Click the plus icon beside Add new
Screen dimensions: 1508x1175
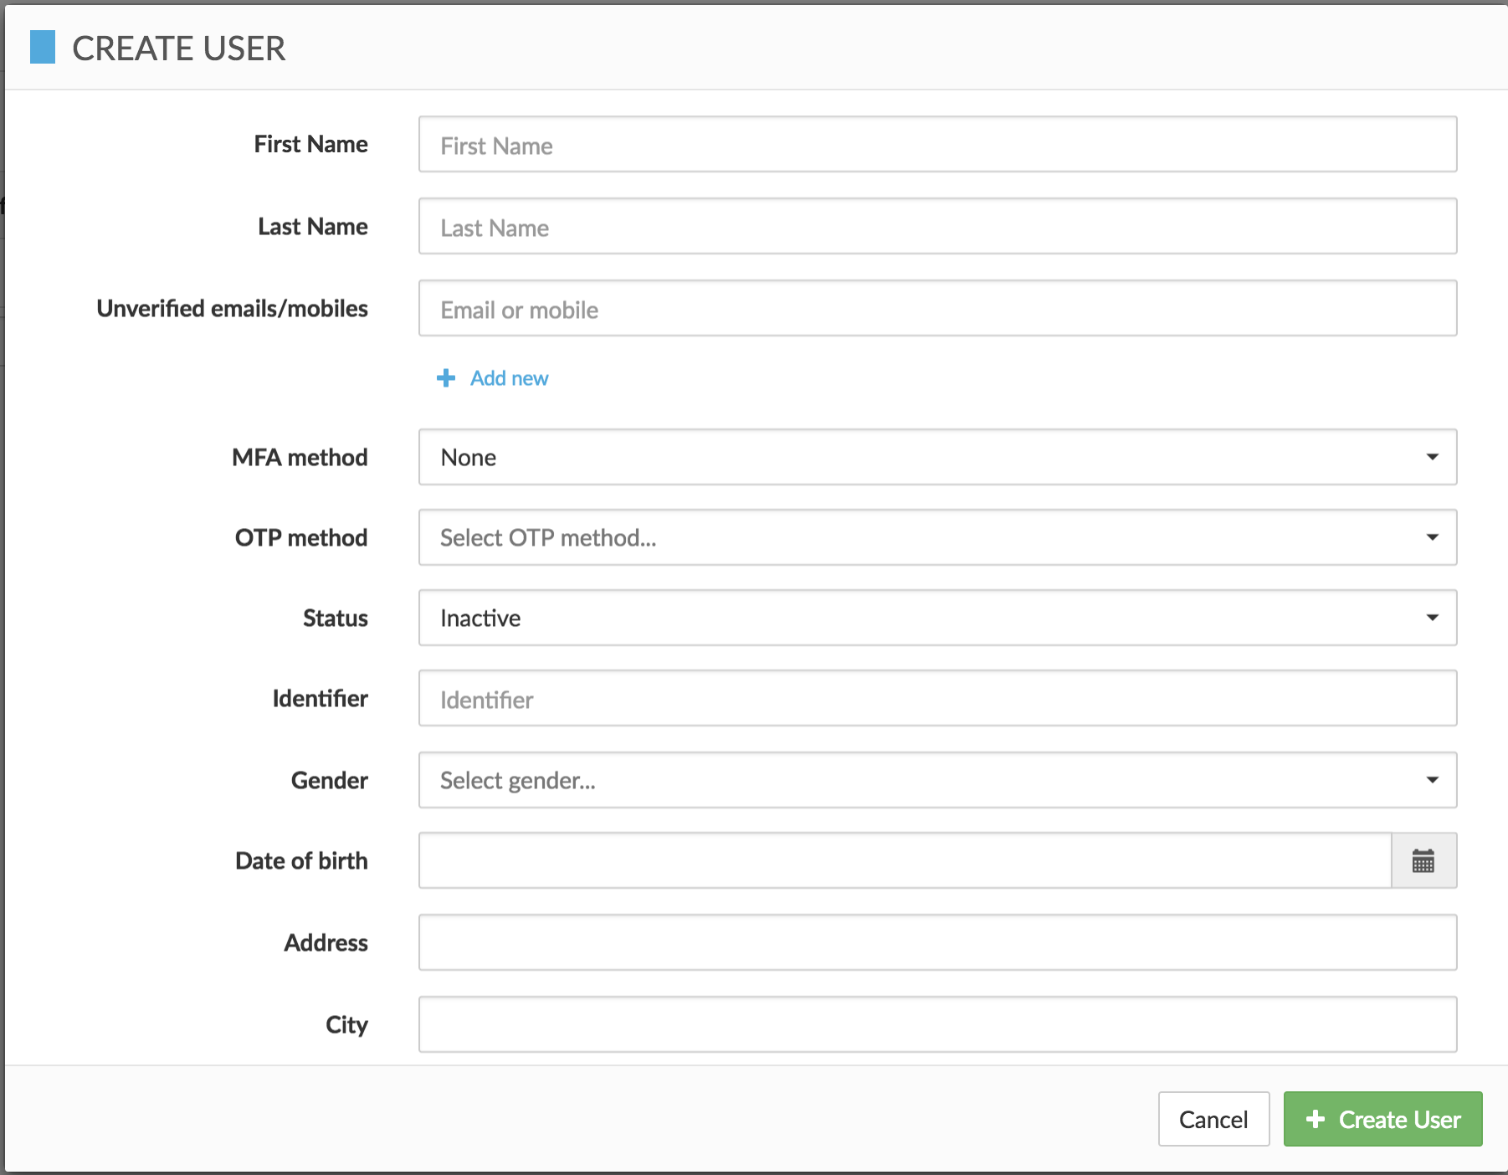coord(446,378)
